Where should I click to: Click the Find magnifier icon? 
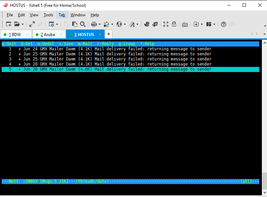point(83,24)
